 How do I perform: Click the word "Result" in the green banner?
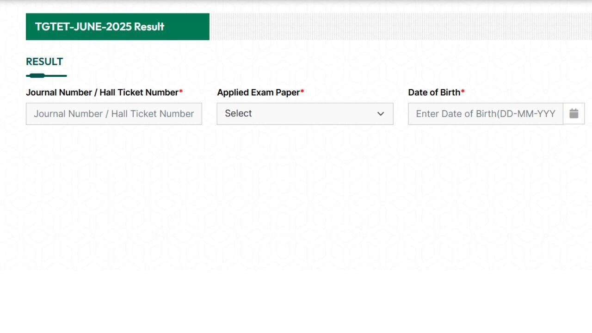(x=149, y=27)
